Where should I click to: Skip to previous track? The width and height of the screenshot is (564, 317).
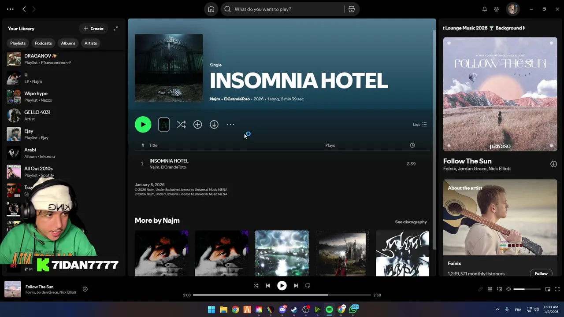(x=268, y=286)
